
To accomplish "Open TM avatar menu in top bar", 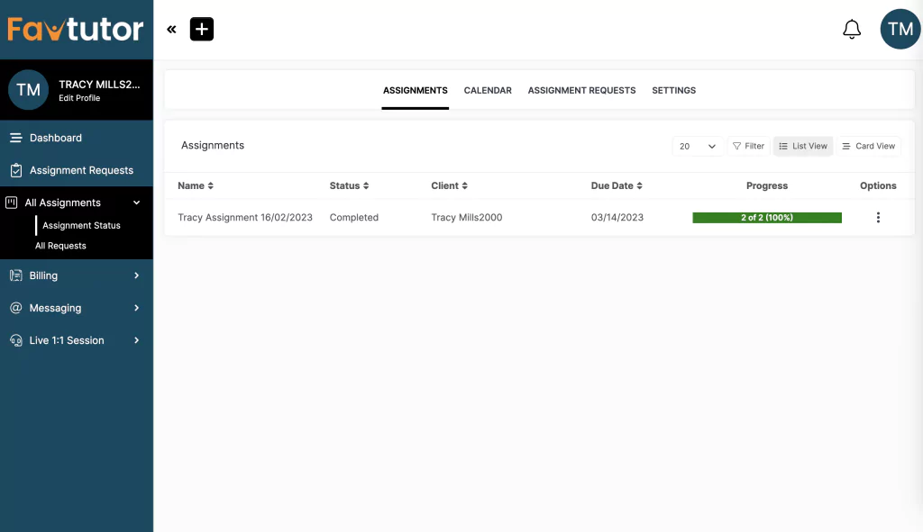I will pyautogui.click(x=900, y=29).
